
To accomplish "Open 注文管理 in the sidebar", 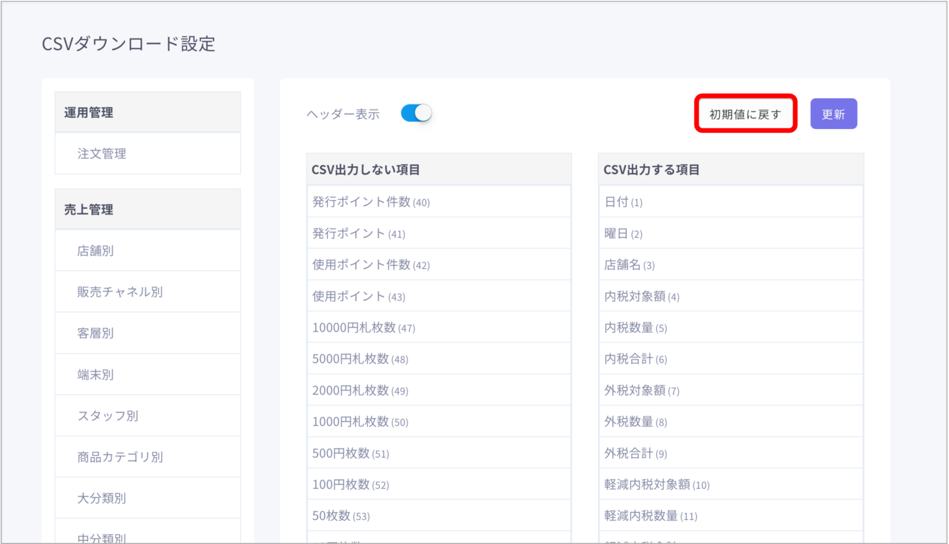I will tap(102, 154).
